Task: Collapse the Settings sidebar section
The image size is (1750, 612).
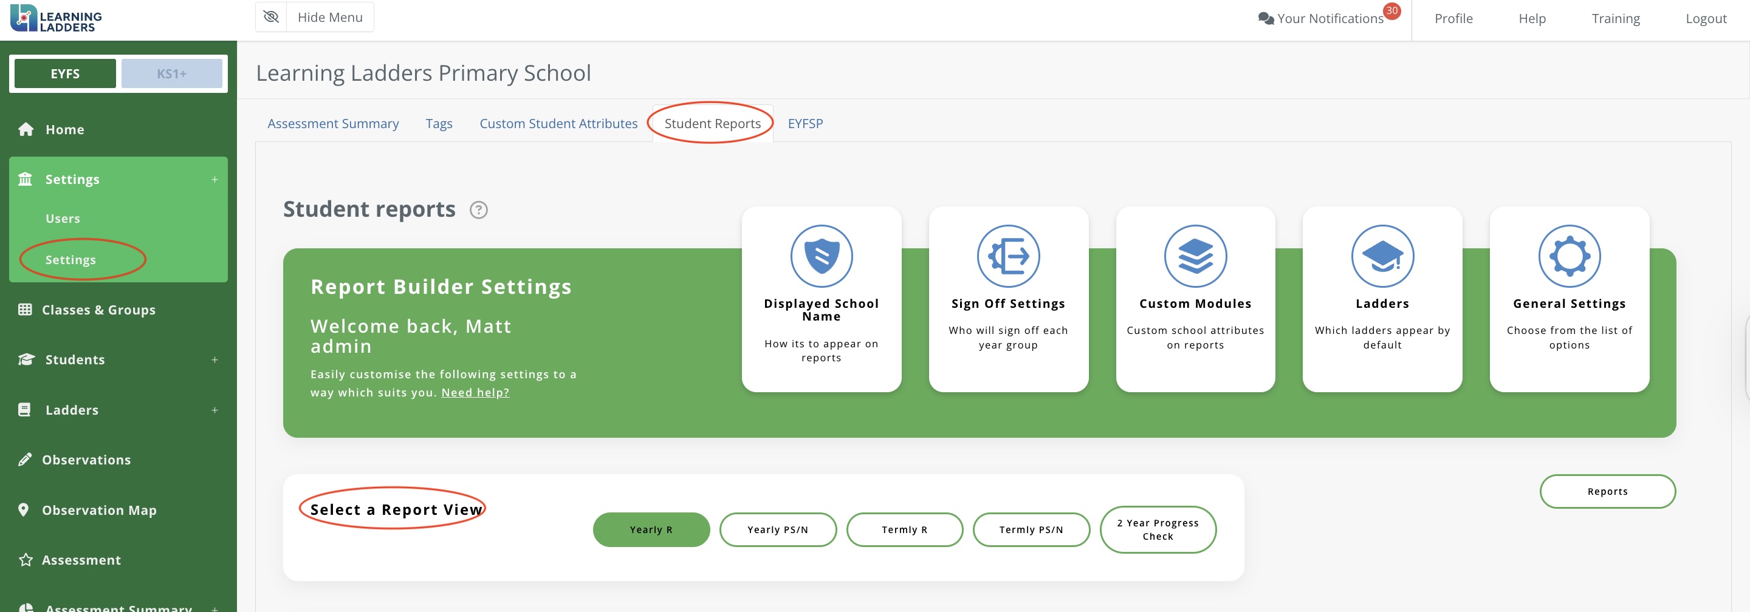Action: 214,180
